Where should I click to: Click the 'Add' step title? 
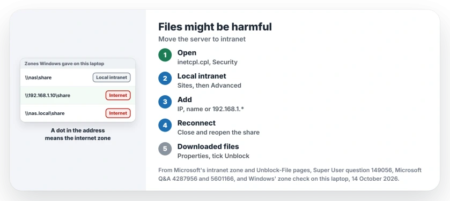tap(185, 99)
